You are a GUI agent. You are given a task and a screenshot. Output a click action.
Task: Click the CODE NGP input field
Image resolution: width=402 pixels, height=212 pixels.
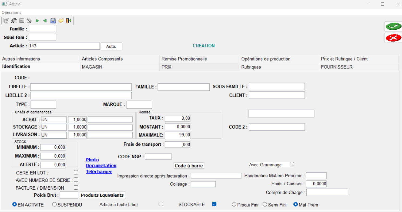click(158, 156)
